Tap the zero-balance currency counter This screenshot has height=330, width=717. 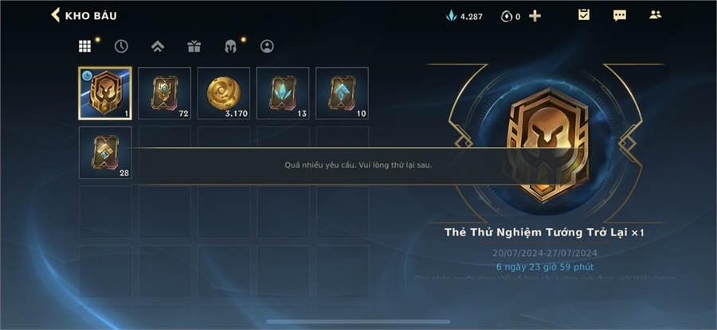(x=511, y=17)
